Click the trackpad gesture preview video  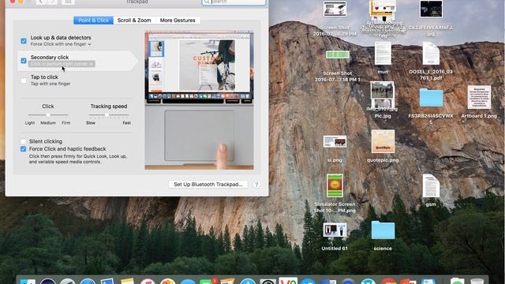click(200, 100)
